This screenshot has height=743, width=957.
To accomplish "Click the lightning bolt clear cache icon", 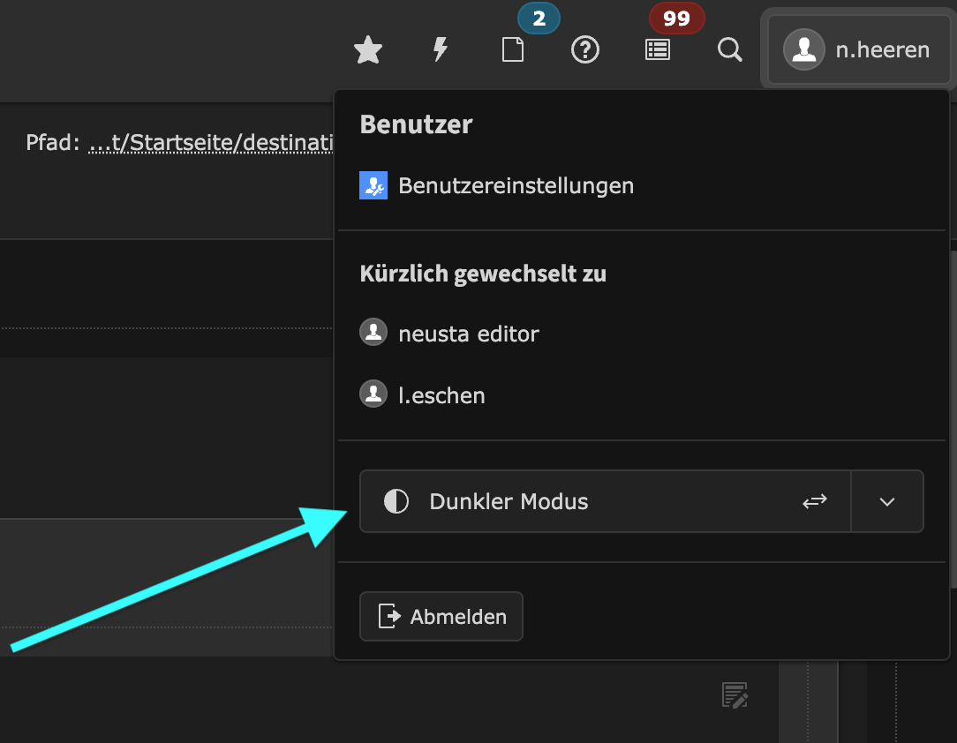I will coord(440,50).
